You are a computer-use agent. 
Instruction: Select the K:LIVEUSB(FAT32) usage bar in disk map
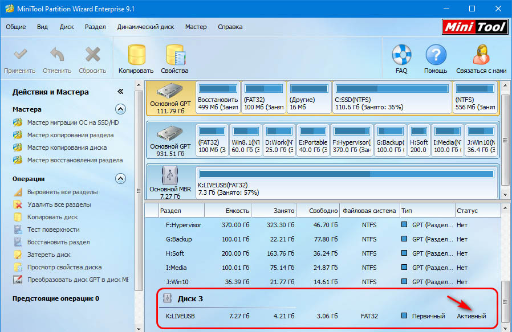pyautogui.click(x=347, y=174)
